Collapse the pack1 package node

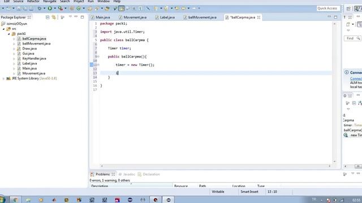9,34
